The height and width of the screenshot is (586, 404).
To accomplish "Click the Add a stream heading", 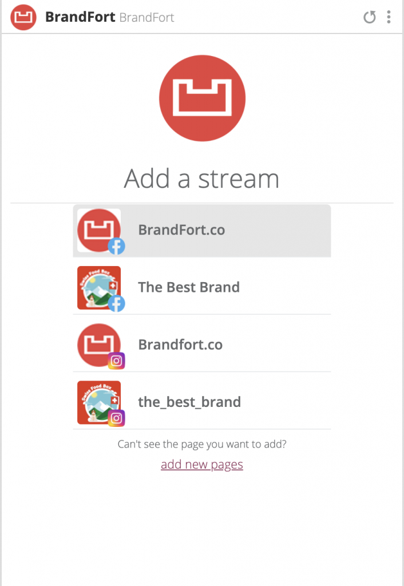I will coord(202,179).
